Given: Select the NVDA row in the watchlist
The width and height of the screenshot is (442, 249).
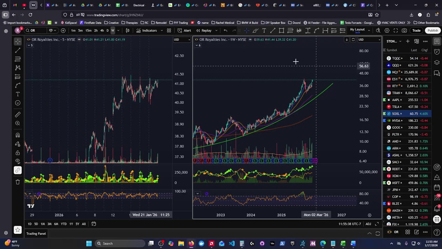Looking at the screenshot, I should pyautogui.click(x=407, y=120).
